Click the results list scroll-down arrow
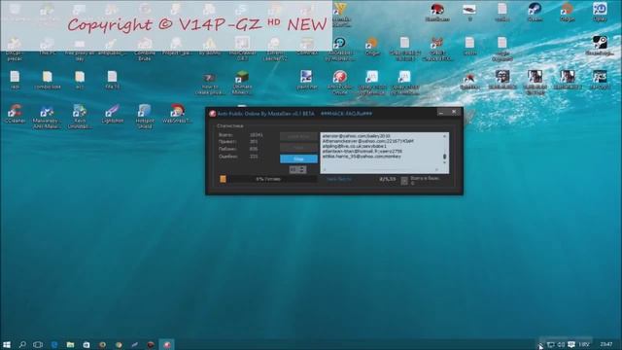This screenshot has width=622, height=350. (x=444, y=162)
